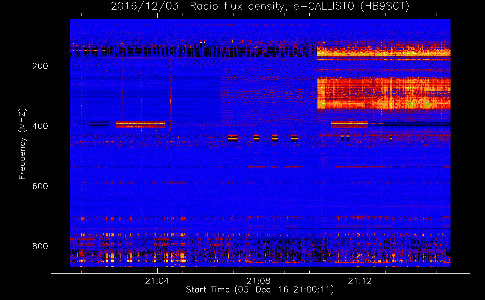Image resolution: width=485 pixels, height=300 pixels.
Task: Click the '600' frequency tick label
Action: (x=40, y=186)
